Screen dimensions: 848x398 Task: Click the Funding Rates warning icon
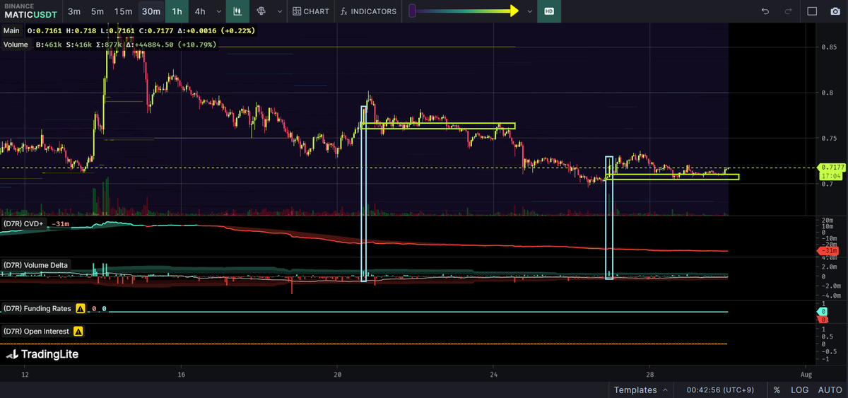(80, 309)
